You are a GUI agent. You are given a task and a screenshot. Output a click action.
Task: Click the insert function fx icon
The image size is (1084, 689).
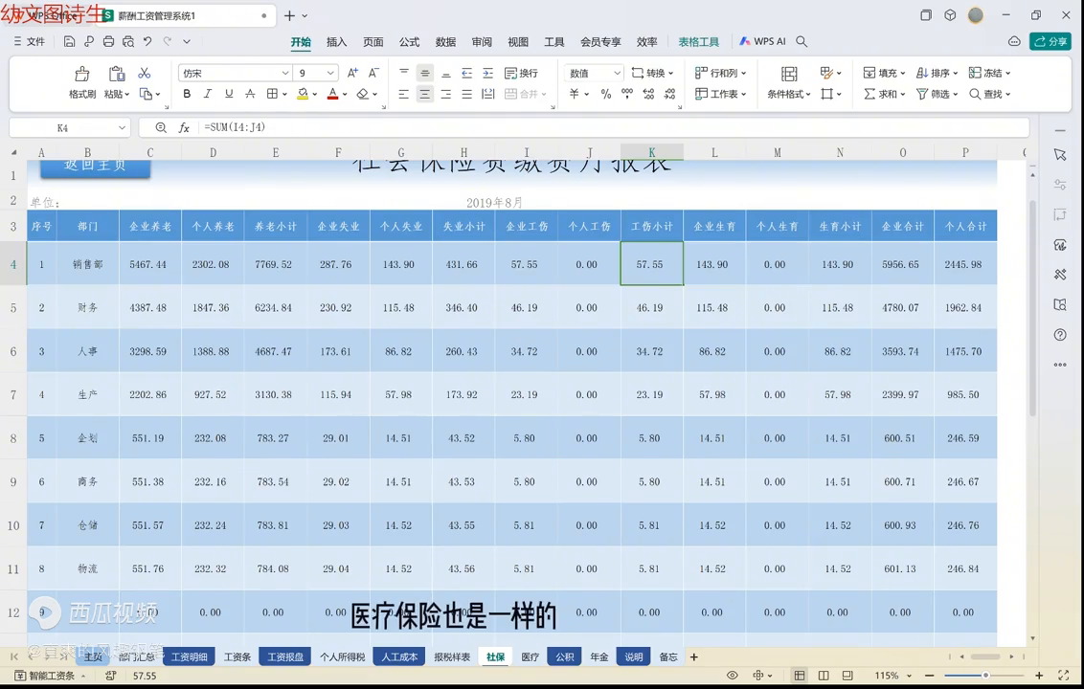tap(184, 127)
